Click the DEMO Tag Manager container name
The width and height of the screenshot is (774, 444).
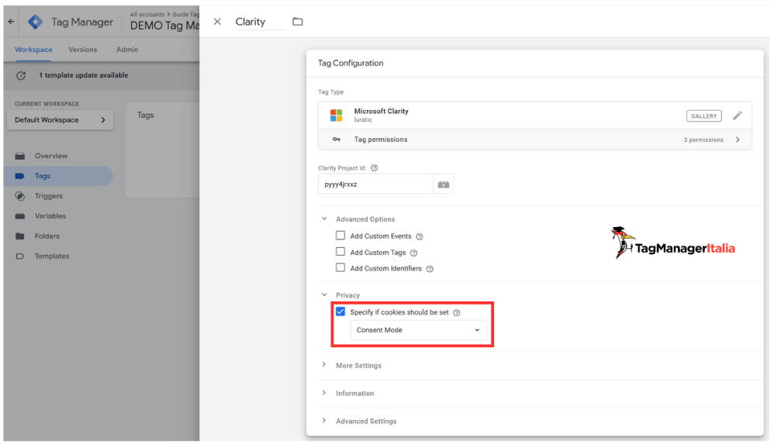pos(165,26)
